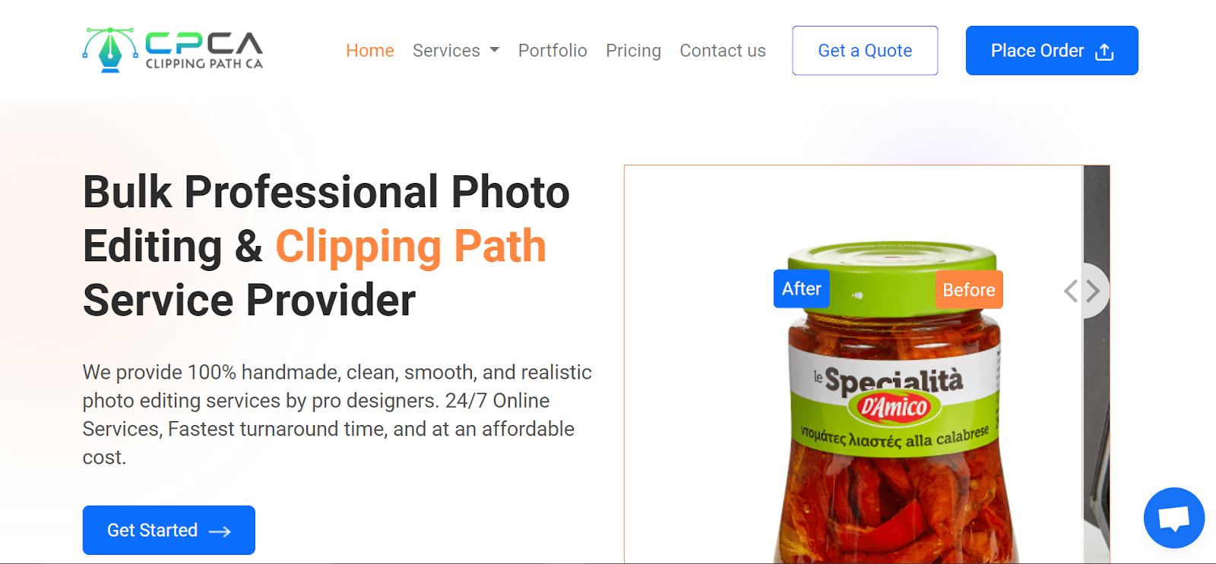This screenshot has height=564, width=1216.
Task: Open the Portfolio page
Action: coord(553,51)
